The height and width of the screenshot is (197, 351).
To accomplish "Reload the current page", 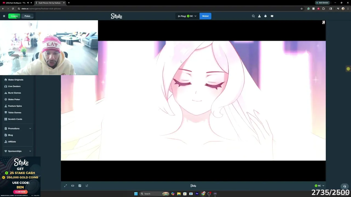I will tap(13, 8).
